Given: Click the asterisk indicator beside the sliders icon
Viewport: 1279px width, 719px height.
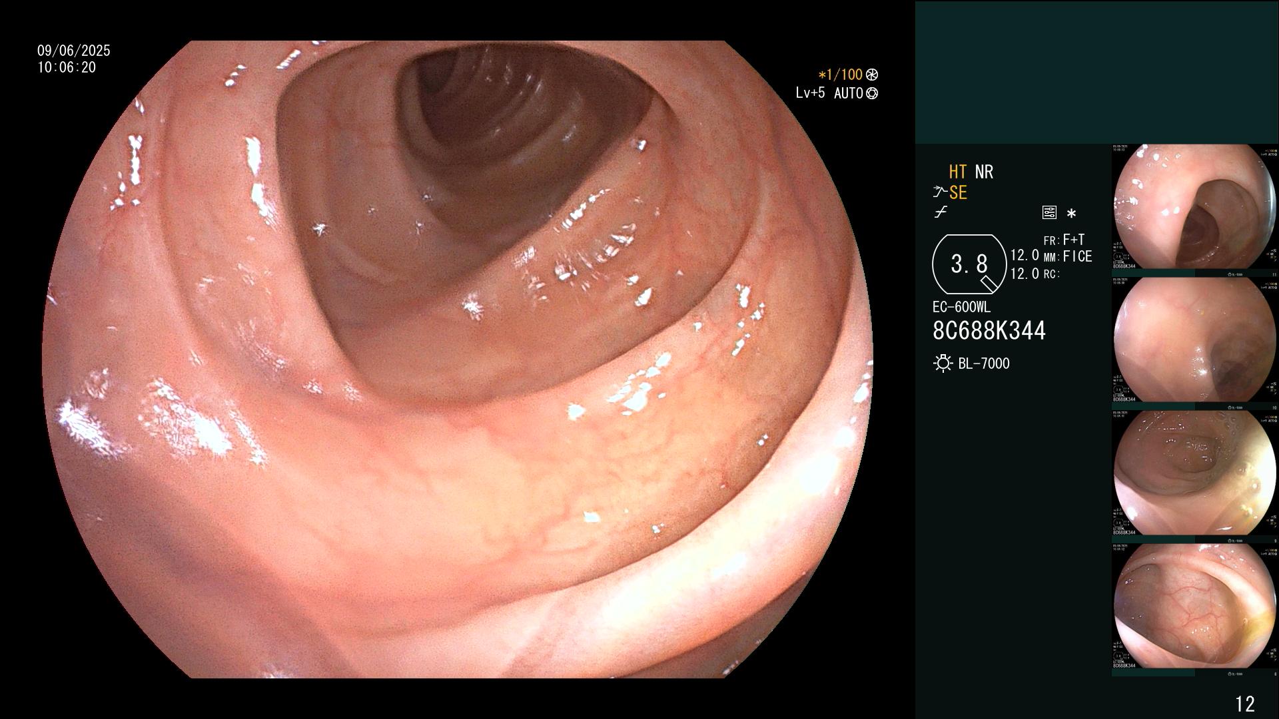Looking at the screenshot, I should click(x=1071, y=214).
